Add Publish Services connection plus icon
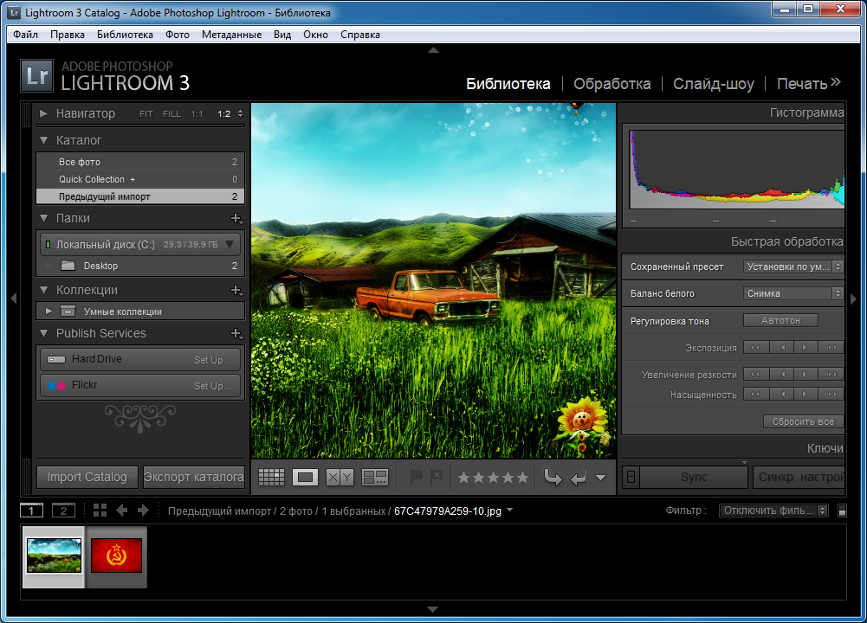This screenshot has height=623, width=867. pos(236,334)
